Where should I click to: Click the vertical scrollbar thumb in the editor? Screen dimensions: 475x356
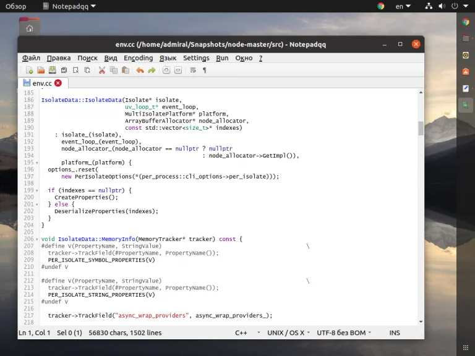[x=421, y=128]
